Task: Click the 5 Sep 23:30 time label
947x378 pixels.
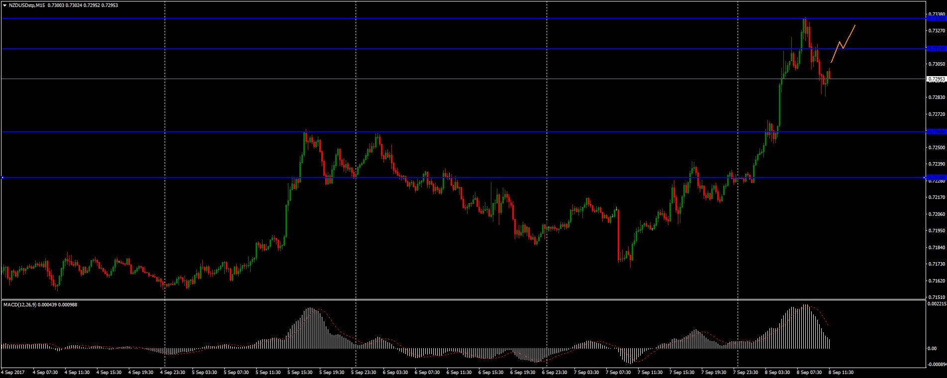Action: pyautogui.click(x=364, y=372)
